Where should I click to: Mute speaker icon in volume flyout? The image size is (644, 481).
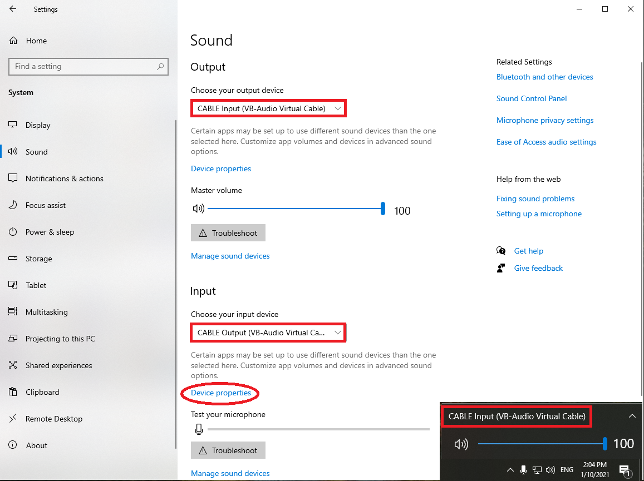coord(461,444)
